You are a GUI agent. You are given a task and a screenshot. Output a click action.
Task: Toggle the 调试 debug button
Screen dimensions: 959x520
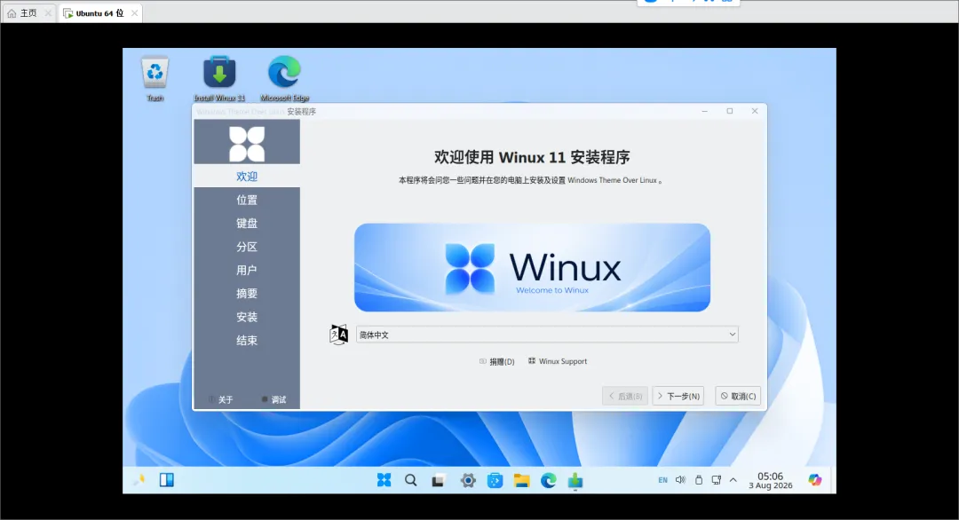pyautogui.click(x=273, y=399)
